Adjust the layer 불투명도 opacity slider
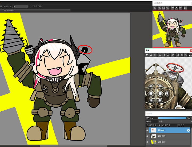Viewport: 192px width, 147px height. click(x=172, y=118)
